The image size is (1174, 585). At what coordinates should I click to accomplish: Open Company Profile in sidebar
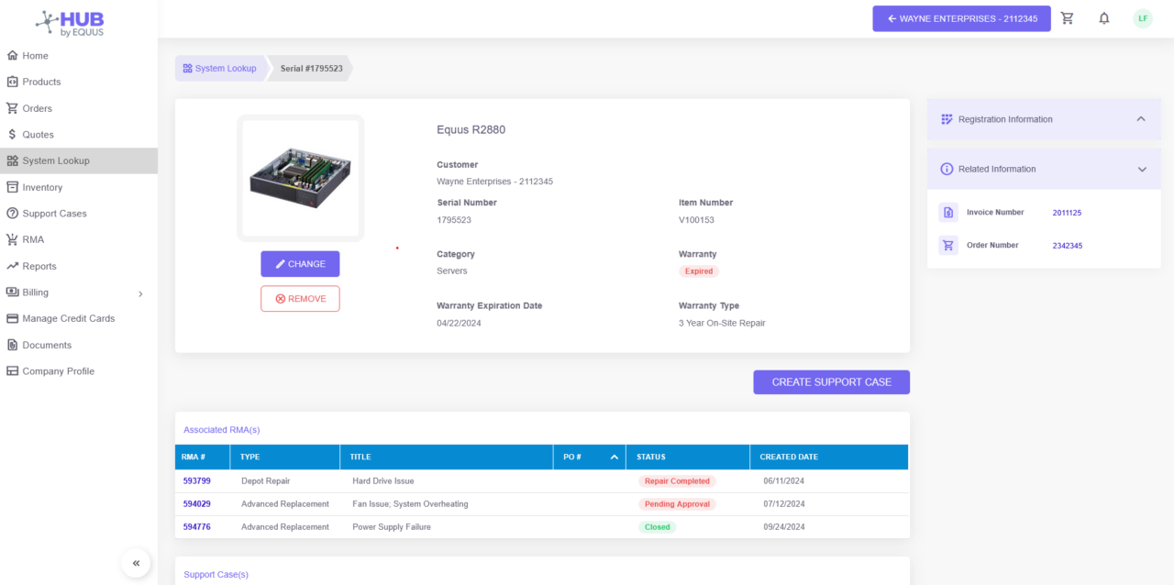tap(79, 371)
